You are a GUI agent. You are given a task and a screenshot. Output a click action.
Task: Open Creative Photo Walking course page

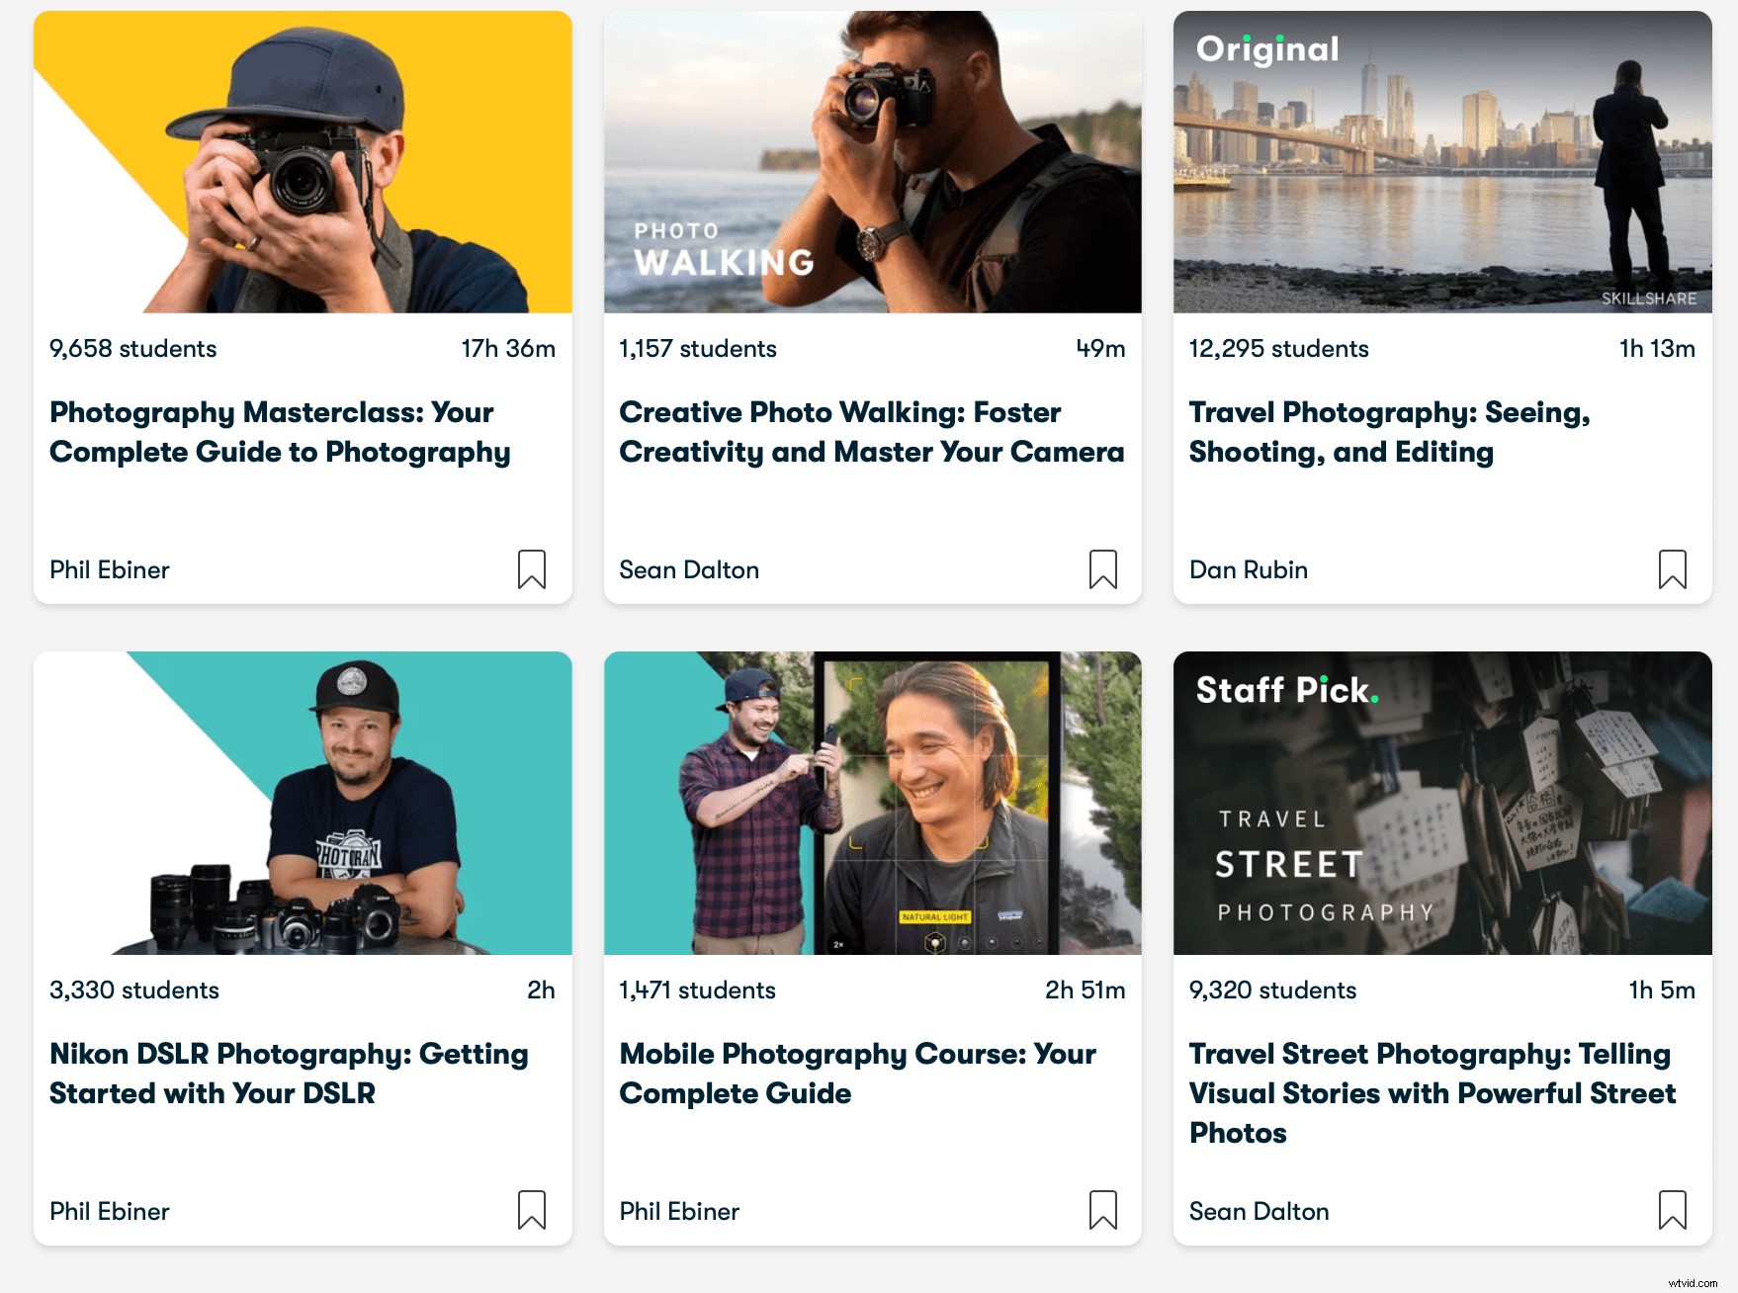click(x=871, y=432)
